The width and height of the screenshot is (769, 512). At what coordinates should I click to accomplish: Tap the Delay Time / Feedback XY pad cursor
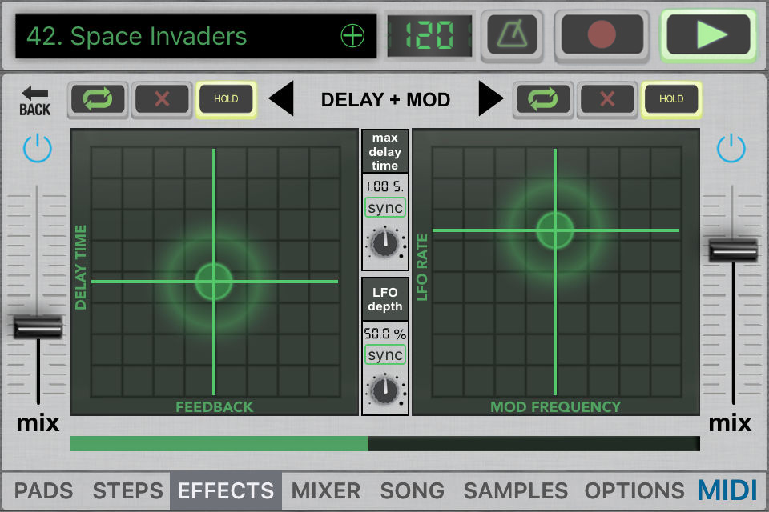[x=214, y=282]
